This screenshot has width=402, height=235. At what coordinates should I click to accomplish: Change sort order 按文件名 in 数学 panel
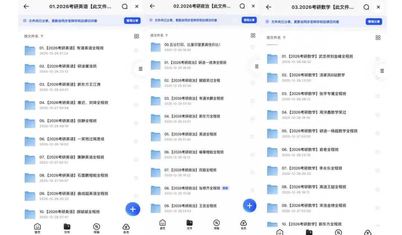[x=276, y=37]
